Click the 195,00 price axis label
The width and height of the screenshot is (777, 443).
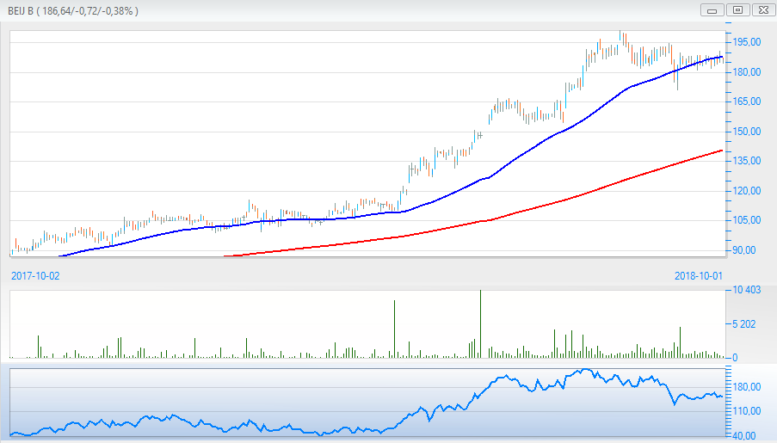click(747, 42)
